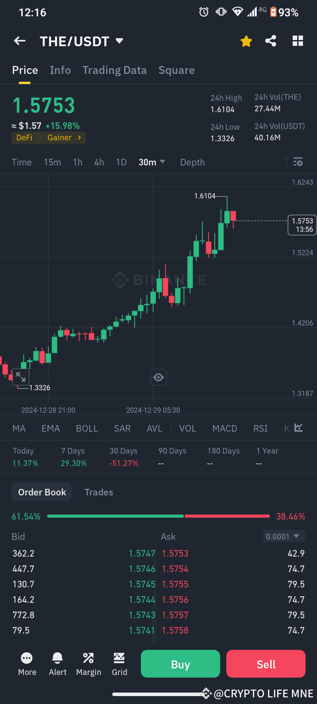This screenshot has width=317, height=704.
Task: Tap the back arrow to exit the pair
Action: (x=19, y=40)
